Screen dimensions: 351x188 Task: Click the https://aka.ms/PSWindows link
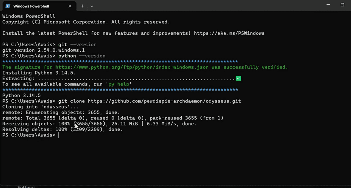coord(229,33)
